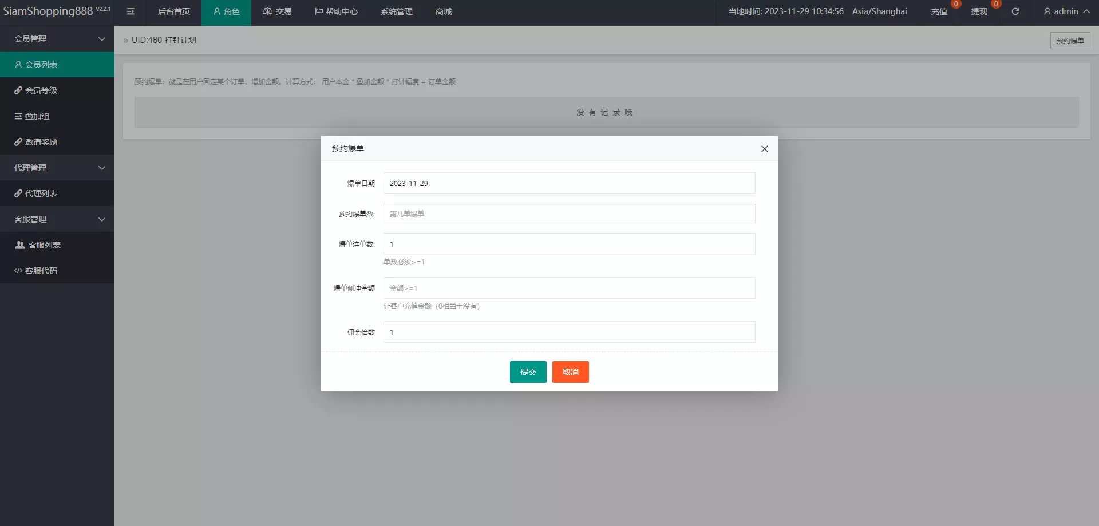Open 会员等级 sidebar item
Screen dimensions: 1099x526
point(57,90)
